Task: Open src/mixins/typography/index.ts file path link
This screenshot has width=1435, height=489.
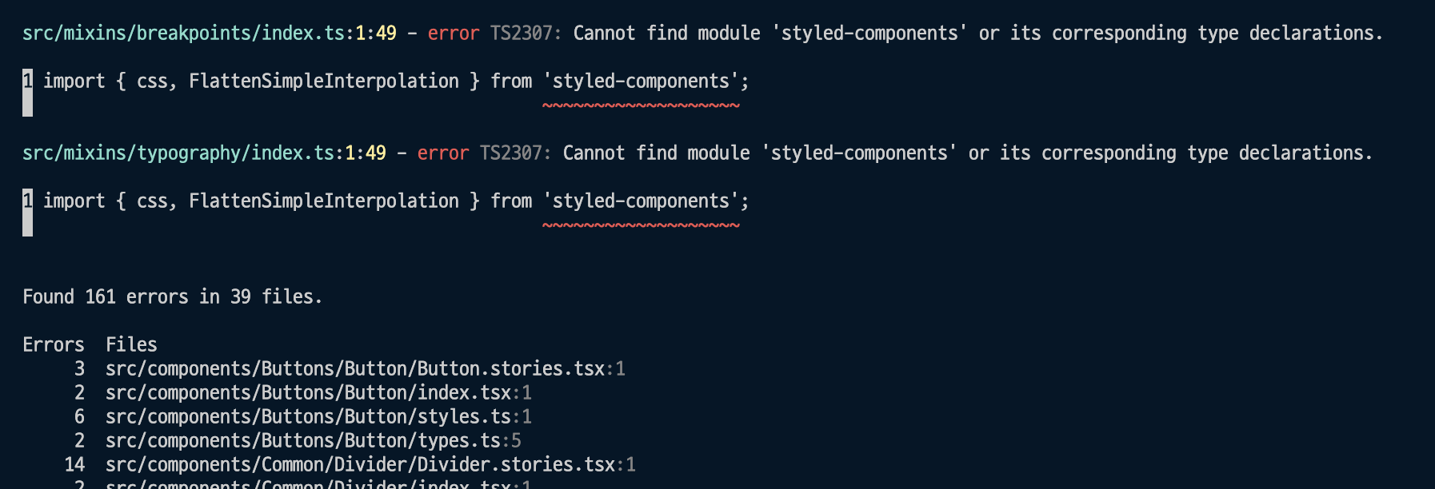Action: click(x=178, y=153)
